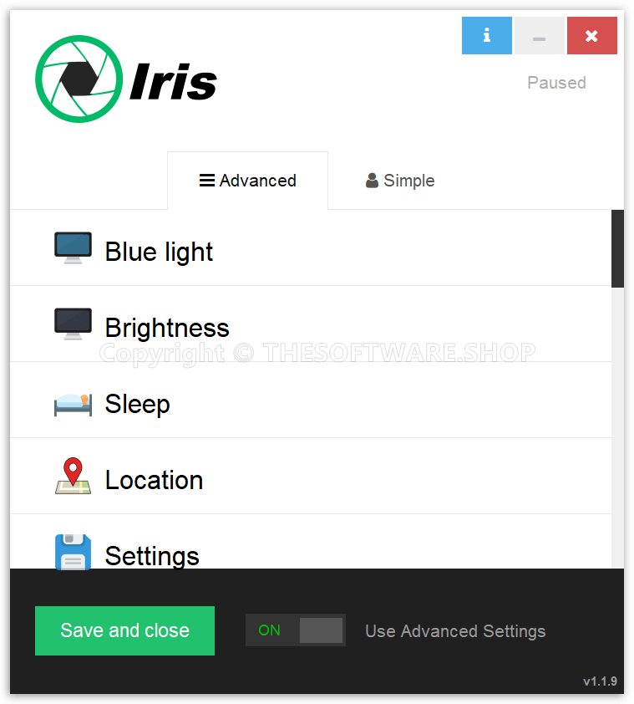Click the Iris aperture logo
Image resolution: width=634 pixels, height=704 pixels.
[x=79, y=79]
